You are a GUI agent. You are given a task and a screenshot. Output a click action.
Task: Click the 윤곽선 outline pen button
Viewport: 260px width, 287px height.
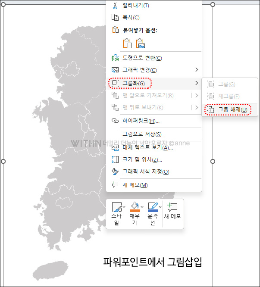click(x=153, y=214)
